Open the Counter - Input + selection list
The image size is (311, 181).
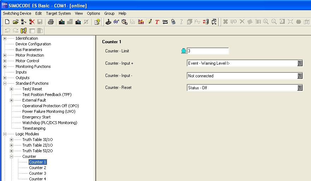(300, 63)
